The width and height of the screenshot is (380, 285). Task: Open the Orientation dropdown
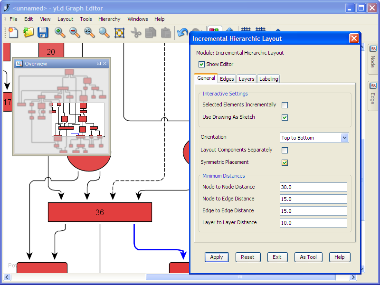[x=314, y=138]
